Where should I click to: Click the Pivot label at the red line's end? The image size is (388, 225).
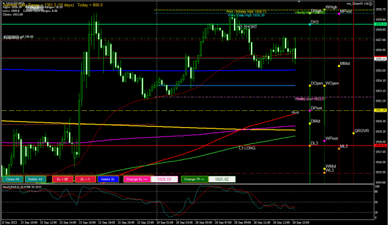[x=296, y=113]
